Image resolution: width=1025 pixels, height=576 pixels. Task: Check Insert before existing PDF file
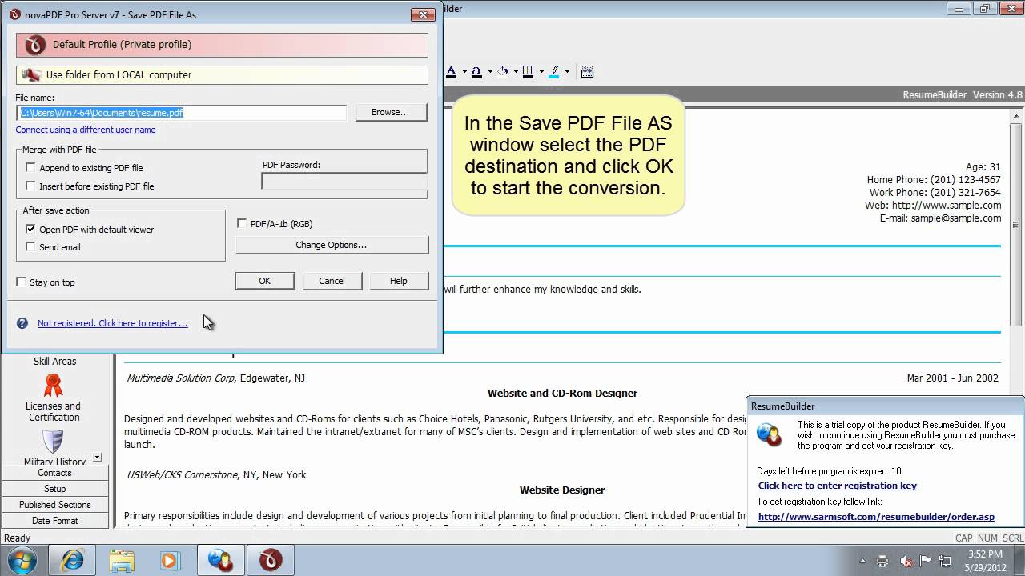[x=30, y=186]
